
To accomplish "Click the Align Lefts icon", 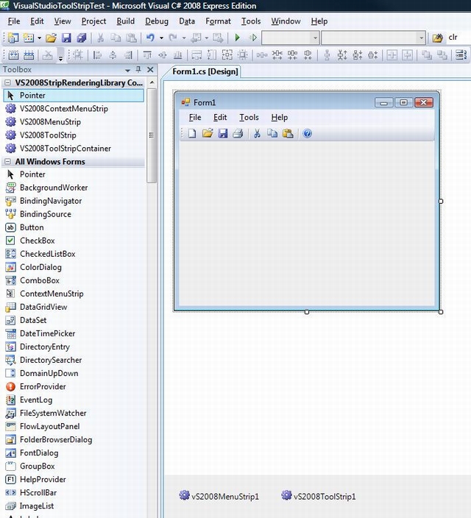I will 97,55.
